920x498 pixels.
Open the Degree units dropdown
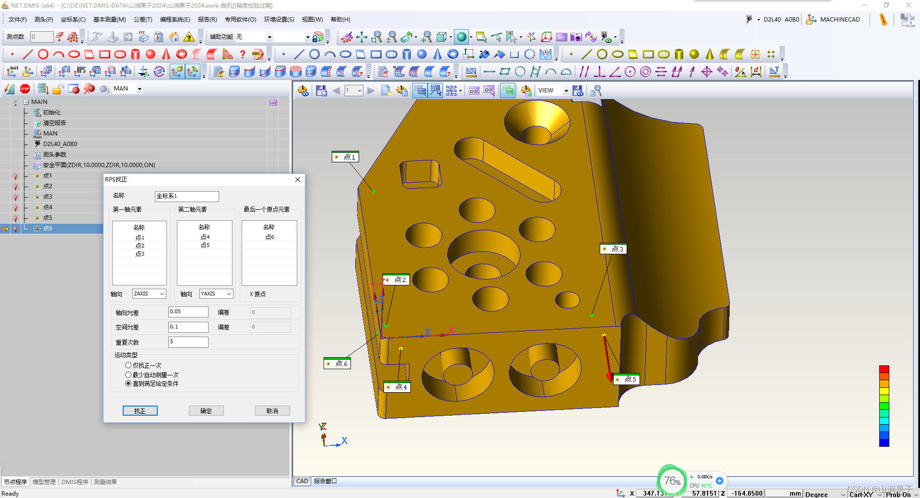tap(843, 494)
